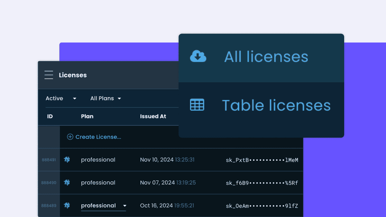Click the plus icon for Create License
The height and width of the screenshot is (217, 386).
[70, 137]
